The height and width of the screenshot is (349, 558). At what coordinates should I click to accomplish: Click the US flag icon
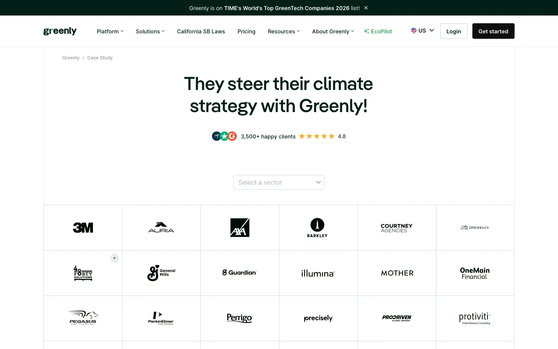(x=414, y=30)
